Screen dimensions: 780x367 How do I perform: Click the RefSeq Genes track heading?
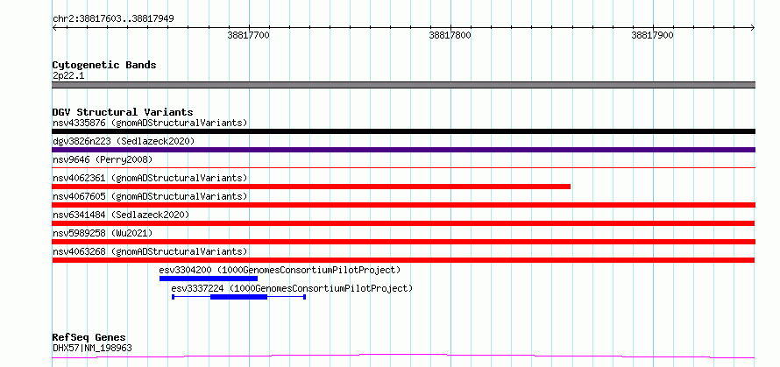click(x=89, y=338)
